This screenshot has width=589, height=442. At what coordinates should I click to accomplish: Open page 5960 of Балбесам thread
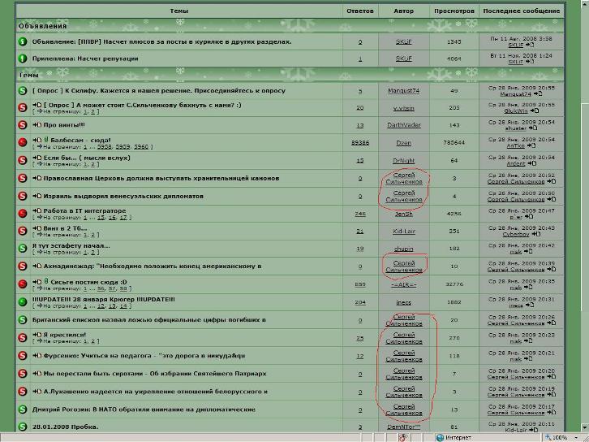click(x=141, y=147)
